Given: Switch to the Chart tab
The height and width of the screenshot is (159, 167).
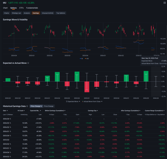Looking at the screenshot, I should click(x=5, y=8).
